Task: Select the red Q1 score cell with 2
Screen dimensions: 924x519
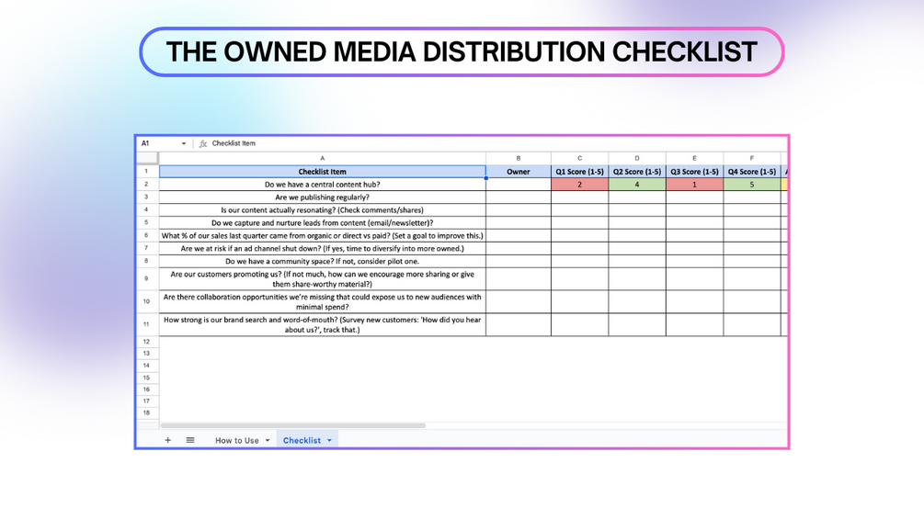Action: pyautogui.click(x=580, y=185)
